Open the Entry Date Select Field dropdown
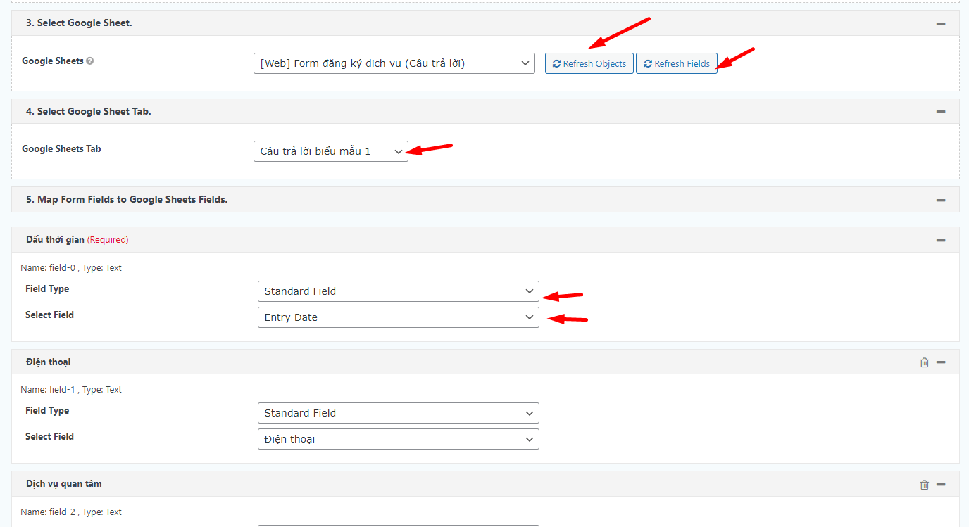969x527 pixels. point(399,317)
